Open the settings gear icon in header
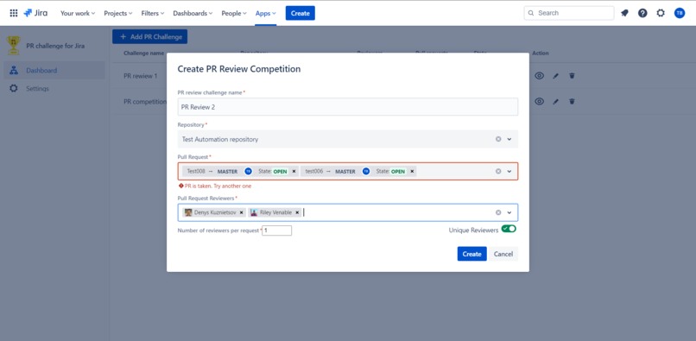This screenshot has height=341, width=696. point(661,13)
